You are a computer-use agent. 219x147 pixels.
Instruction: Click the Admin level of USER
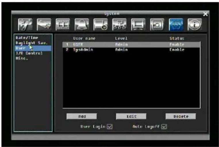coord(121,45)
